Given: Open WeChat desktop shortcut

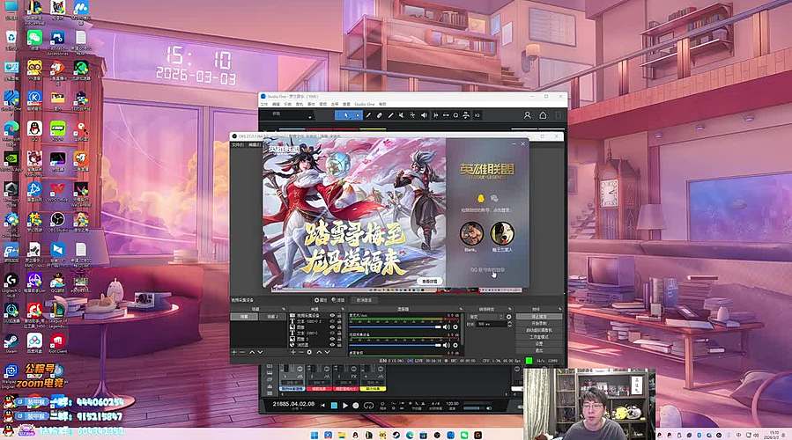Looking at the screenshot, I should [x=34, y=38].
